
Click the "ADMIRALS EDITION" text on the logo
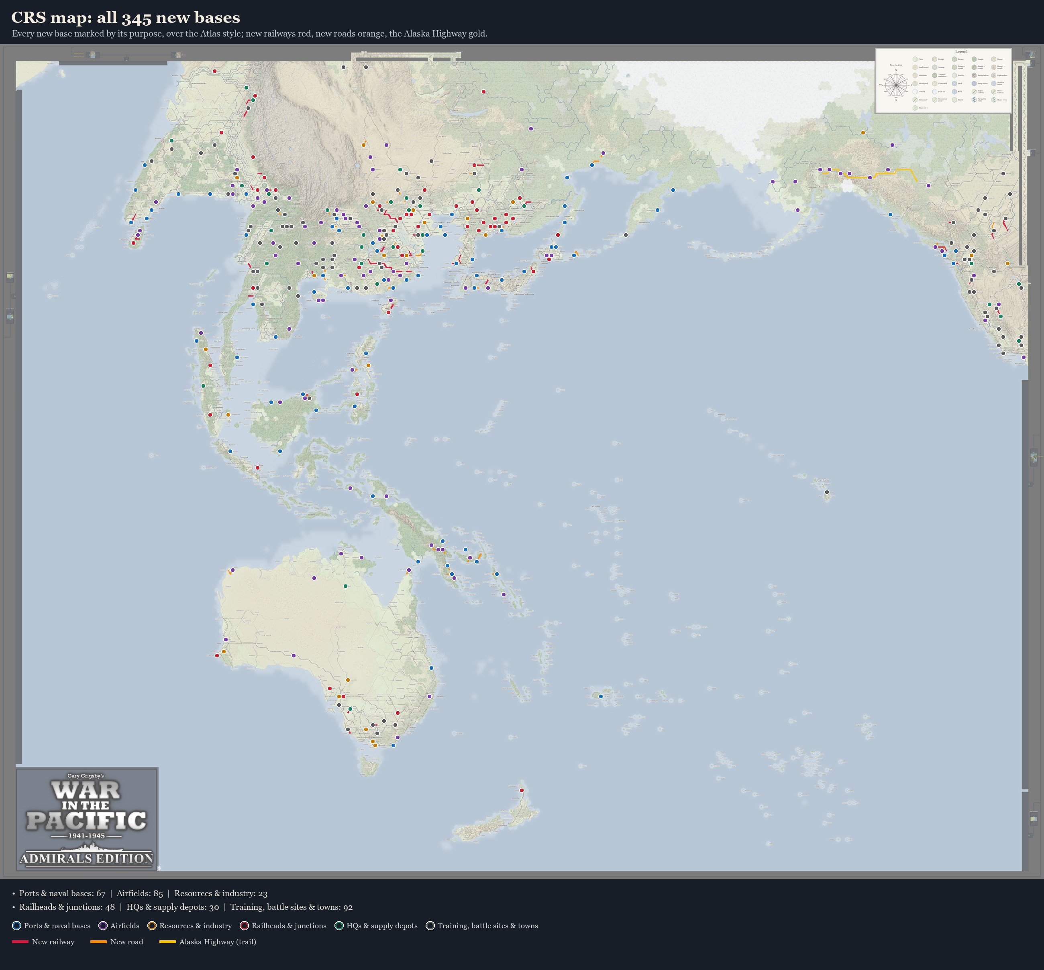pyautogui.click(x=87, y=859)
